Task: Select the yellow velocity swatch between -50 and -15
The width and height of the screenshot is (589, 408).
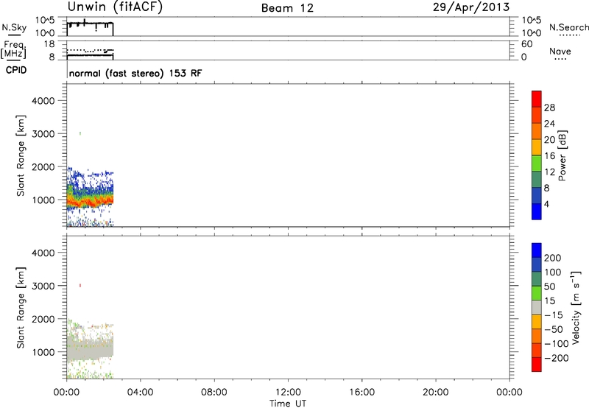Action: pos(537,322)
